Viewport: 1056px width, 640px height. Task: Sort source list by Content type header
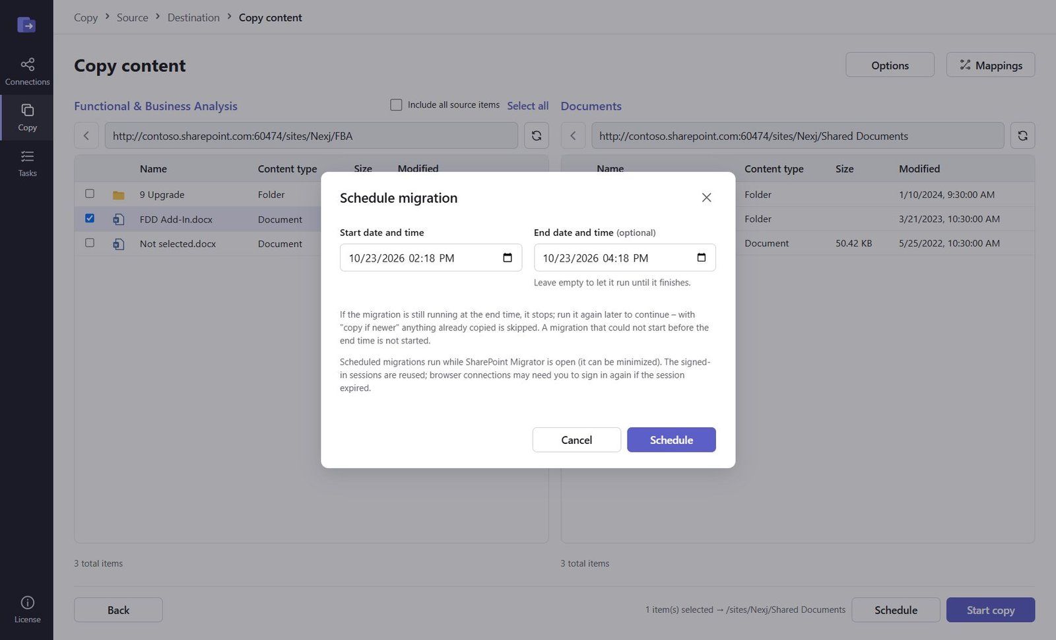tap(287, 168)
